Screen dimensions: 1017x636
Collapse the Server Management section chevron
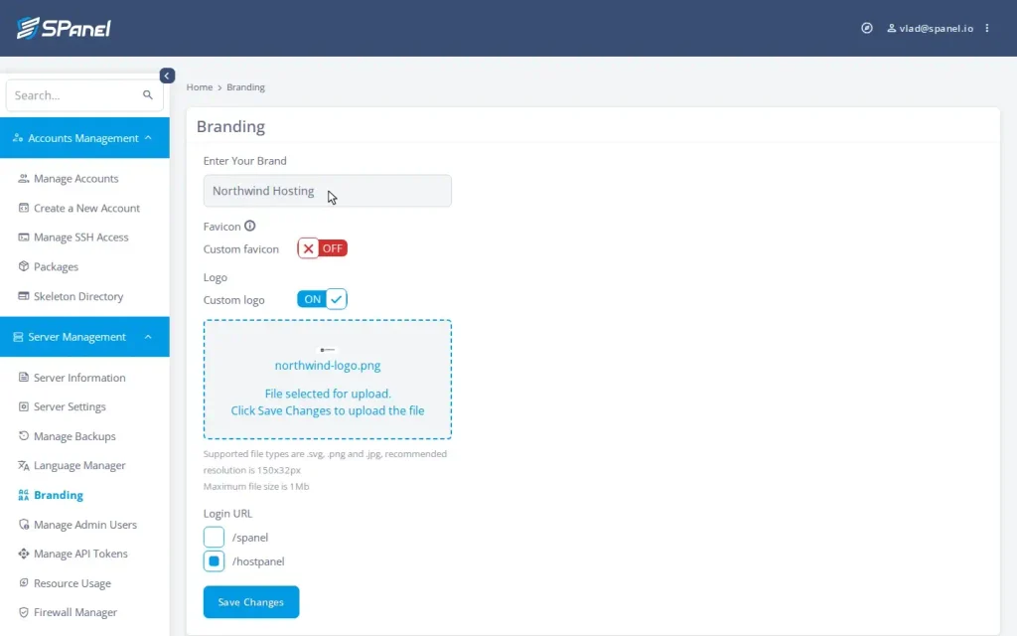[148, 337]
